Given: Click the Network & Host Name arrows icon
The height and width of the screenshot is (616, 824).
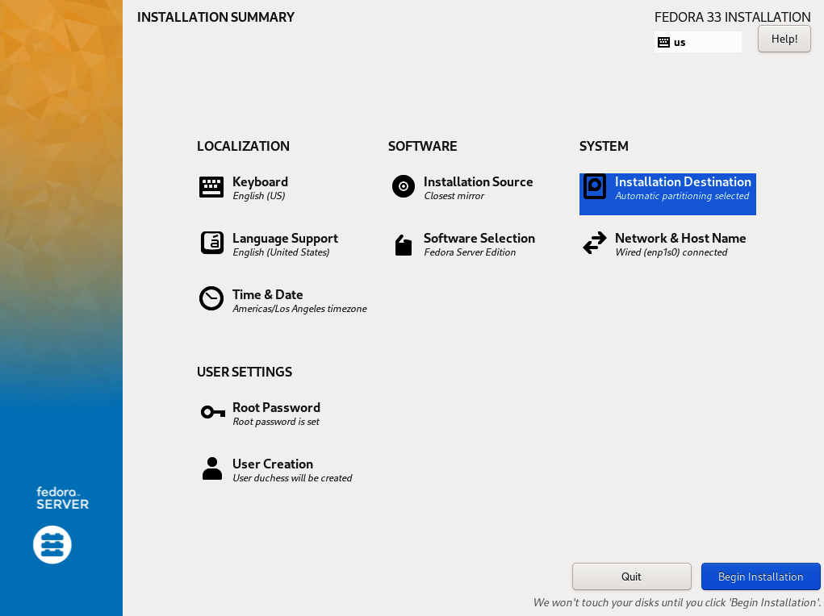Looking at the screenshot, I should [x=594, y=243].
